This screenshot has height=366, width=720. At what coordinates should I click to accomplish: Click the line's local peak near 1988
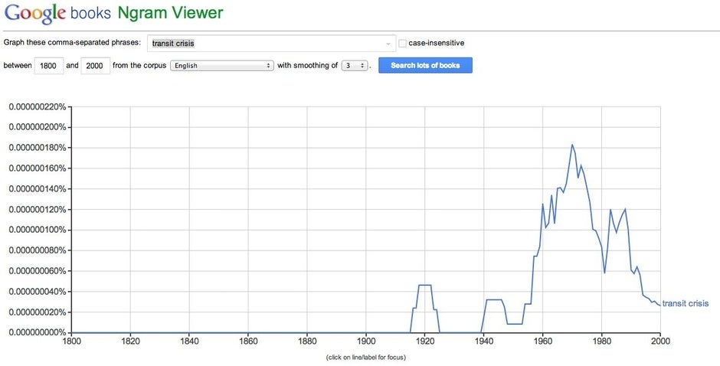coord(625,209)
